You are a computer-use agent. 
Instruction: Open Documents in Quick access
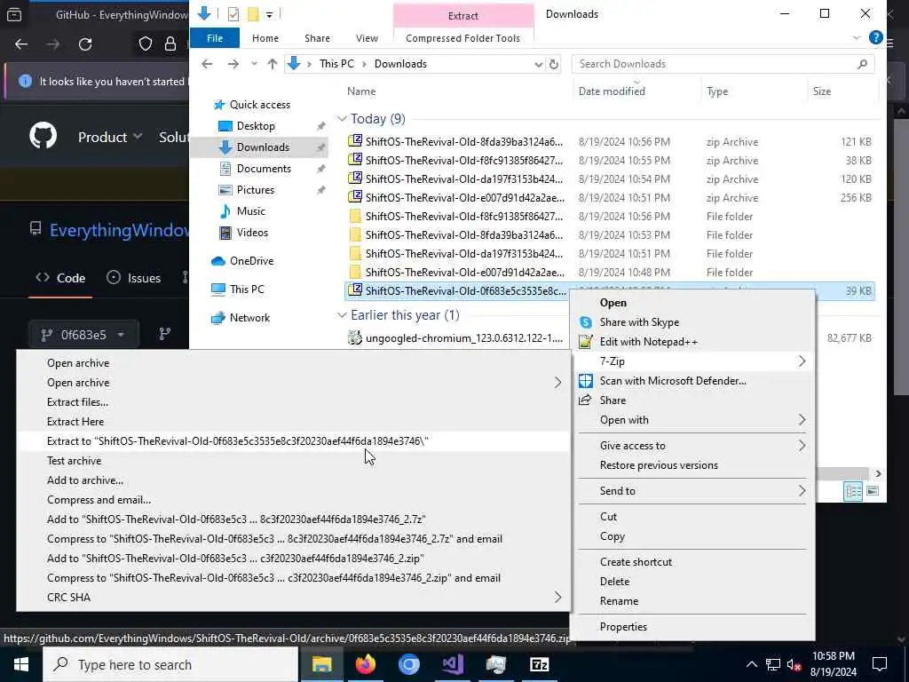[x=264, y=169]
